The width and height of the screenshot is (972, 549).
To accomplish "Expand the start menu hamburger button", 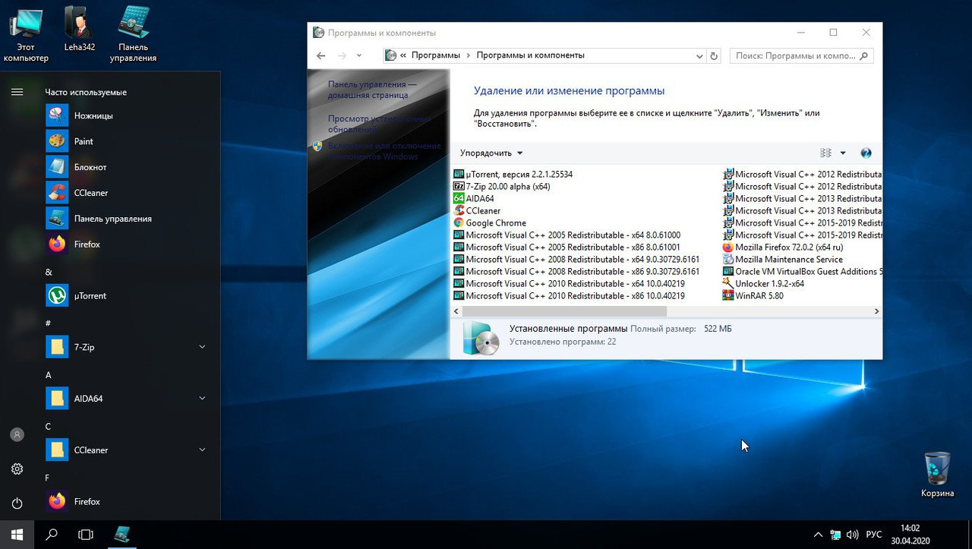I will pyautogui.click(x=17, y=92).
